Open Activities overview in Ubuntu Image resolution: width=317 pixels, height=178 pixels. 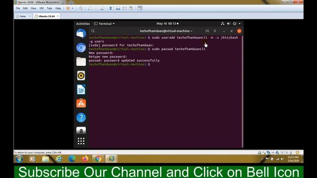tap(83, 24)
